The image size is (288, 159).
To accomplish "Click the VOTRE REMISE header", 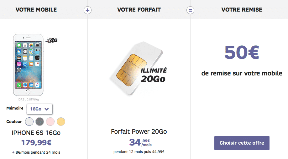I will (x=242, y=9).
